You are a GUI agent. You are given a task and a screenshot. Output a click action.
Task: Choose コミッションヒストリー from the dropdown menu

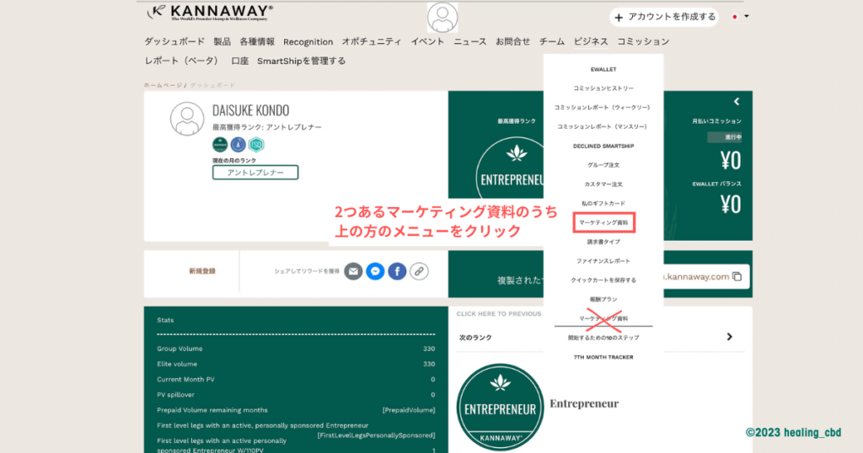[x=603, y=88]
